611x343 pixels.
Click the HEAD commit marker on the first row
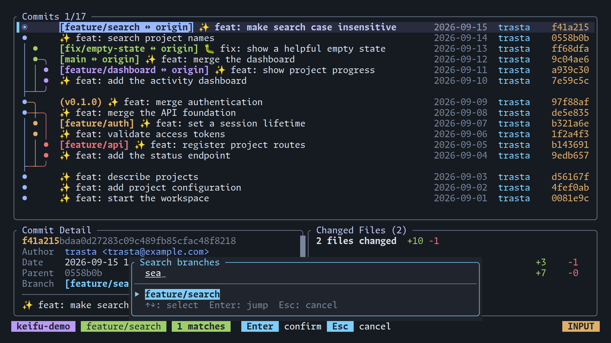[25, 27]
